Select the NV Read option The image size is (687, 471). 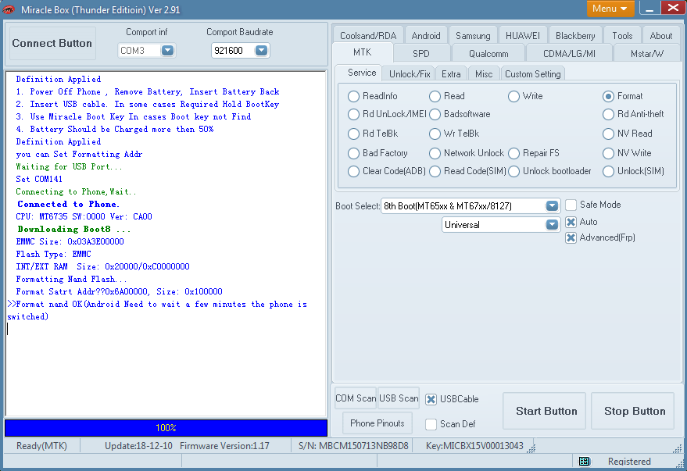point(608,134)
